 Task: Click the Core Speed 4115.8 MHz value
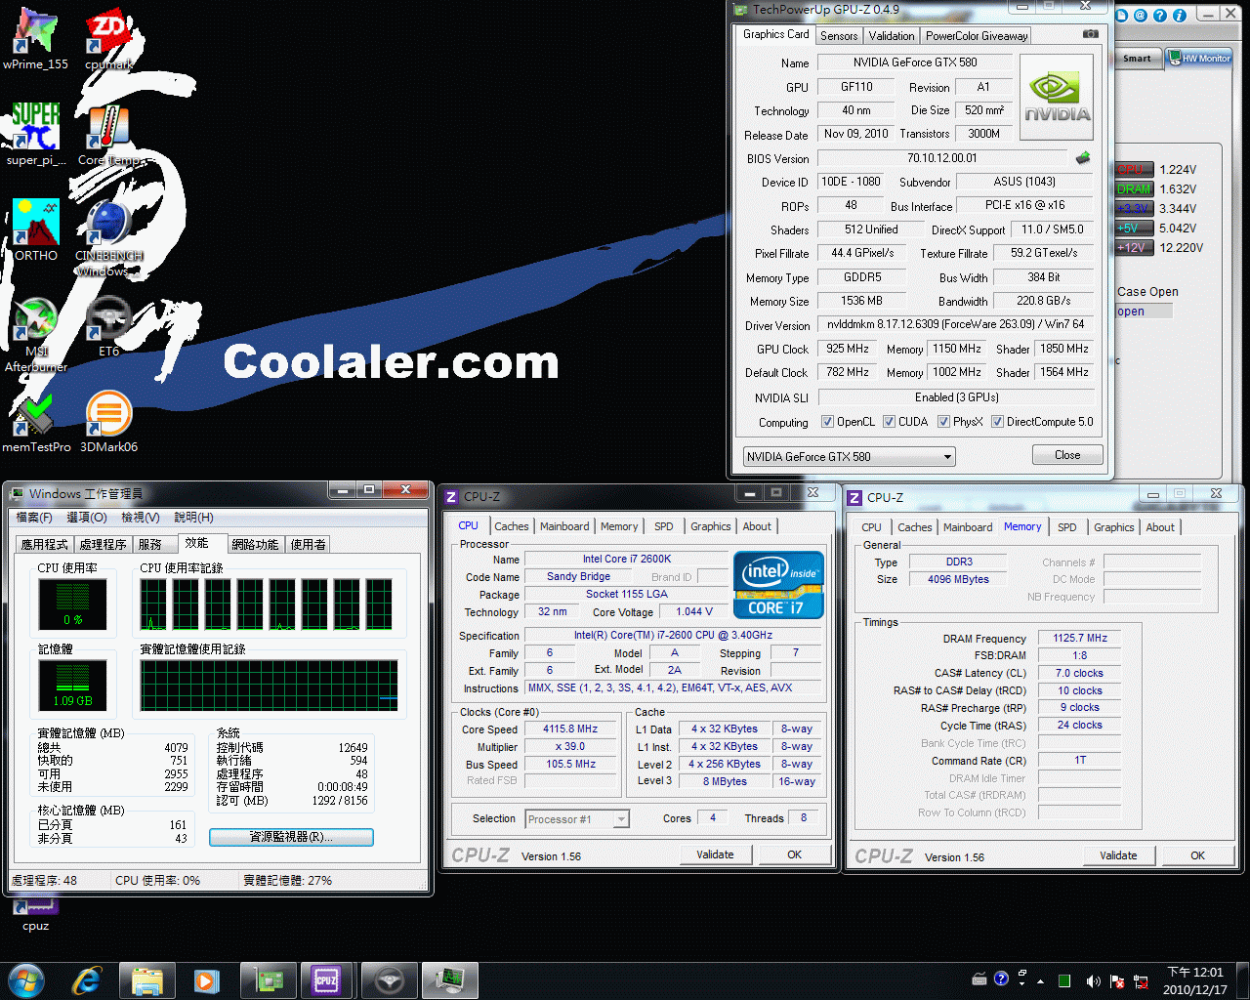click(x=570, y=729)
